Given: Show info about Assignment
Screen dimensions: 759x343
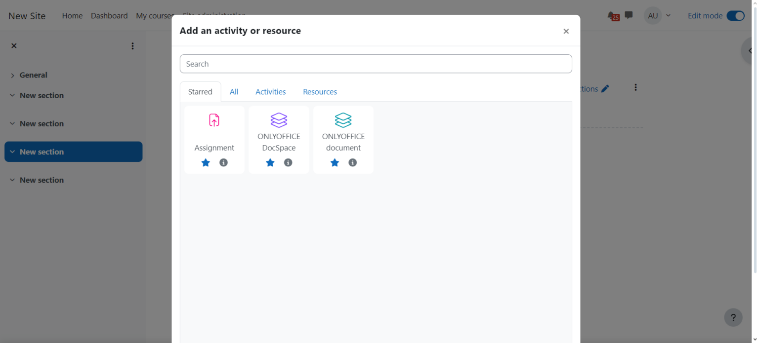Looking at the screenshot, I should [x=223, y=162].
